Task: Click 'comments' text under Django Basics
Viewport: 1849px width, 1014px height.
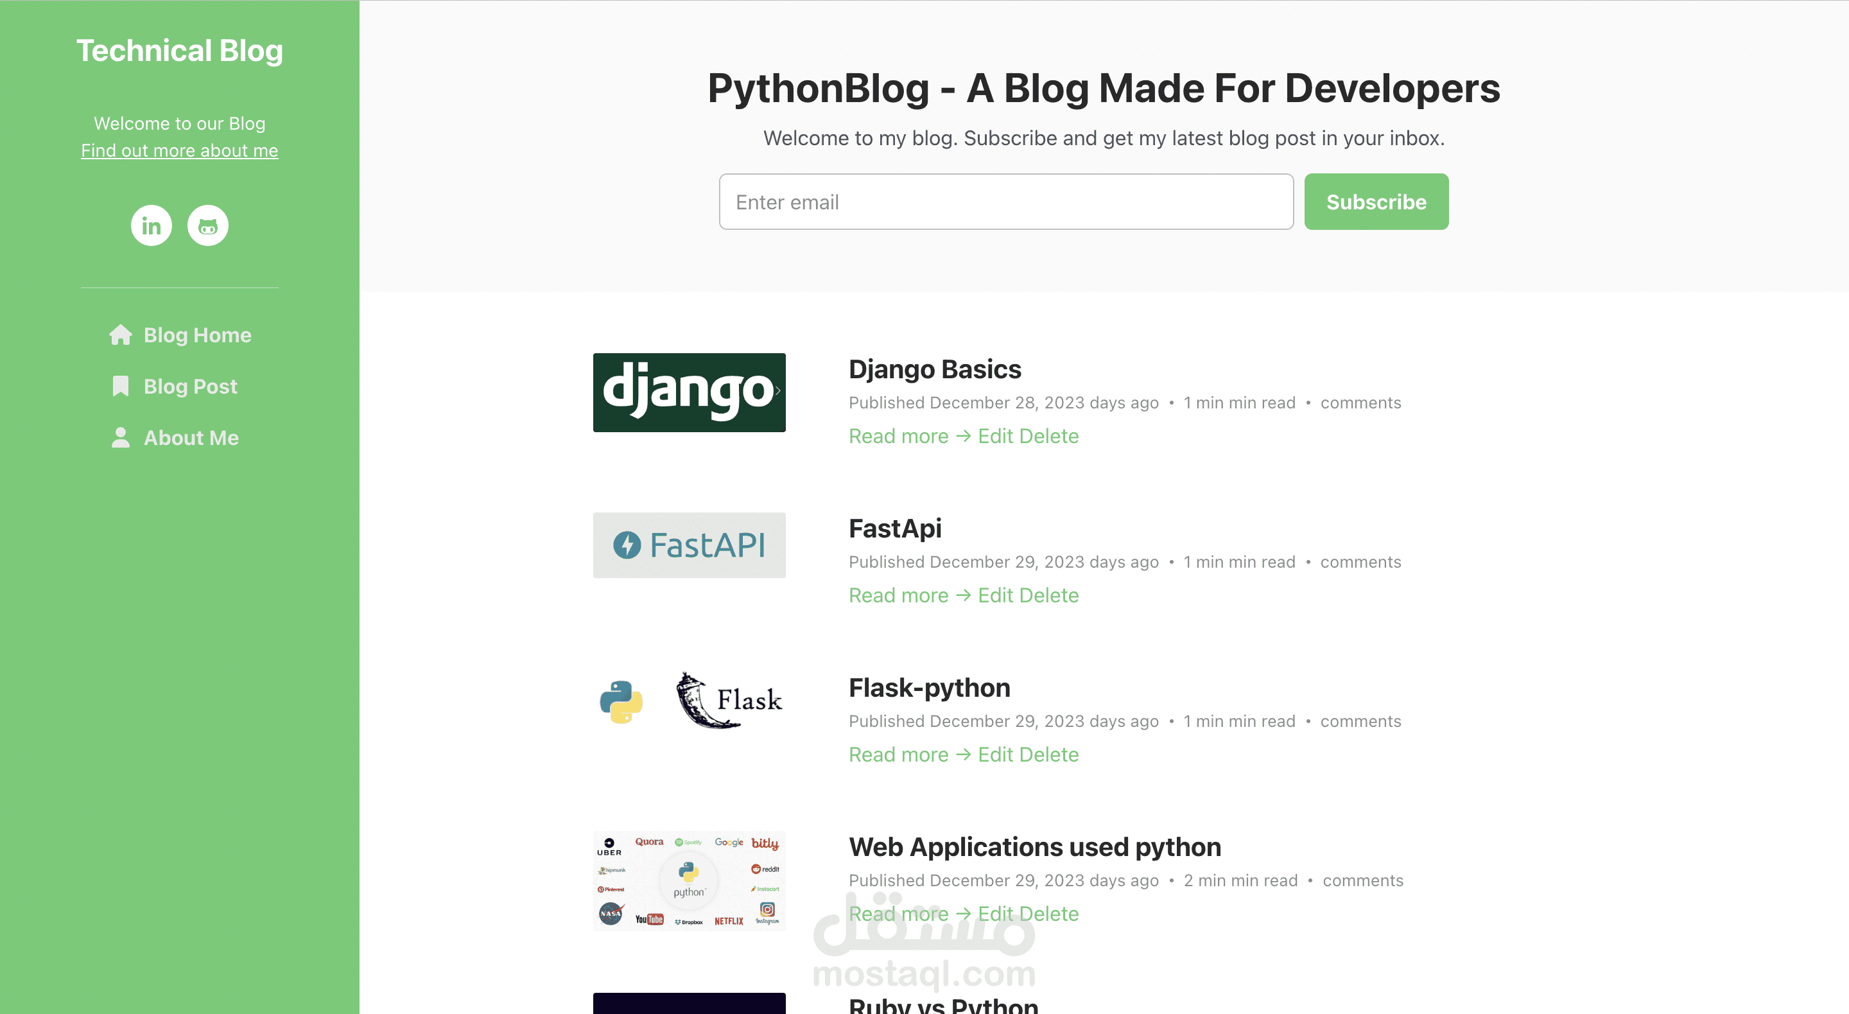Action: tap(1361, 403)
